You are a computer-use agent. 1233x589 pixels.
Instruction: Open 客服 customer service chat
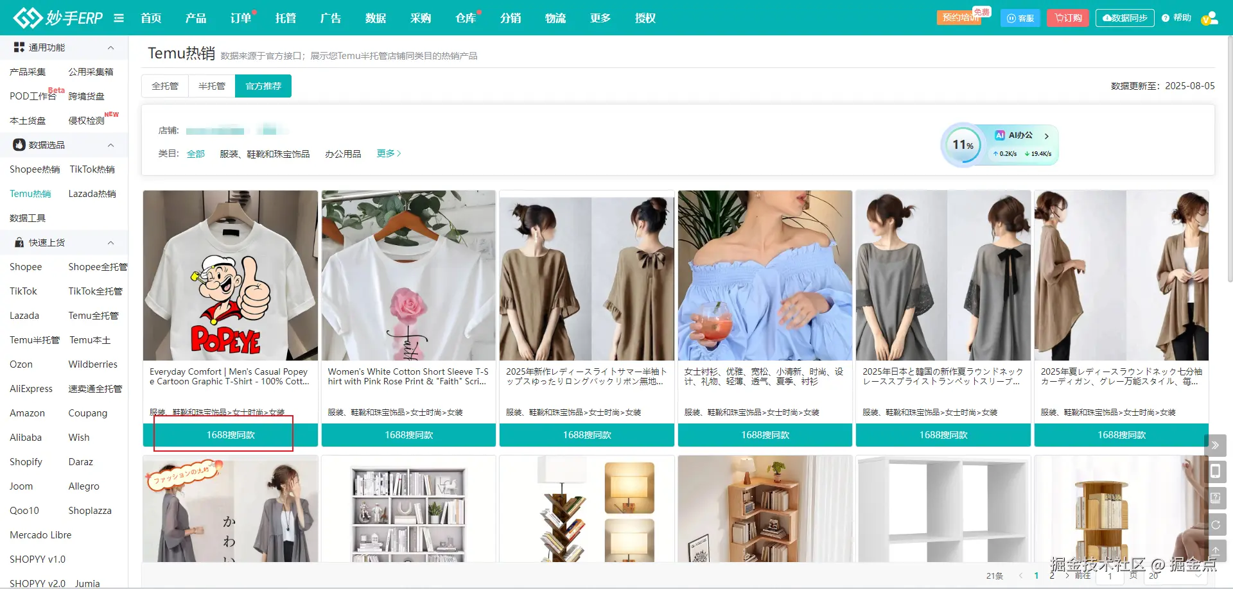pos(1020,18)
